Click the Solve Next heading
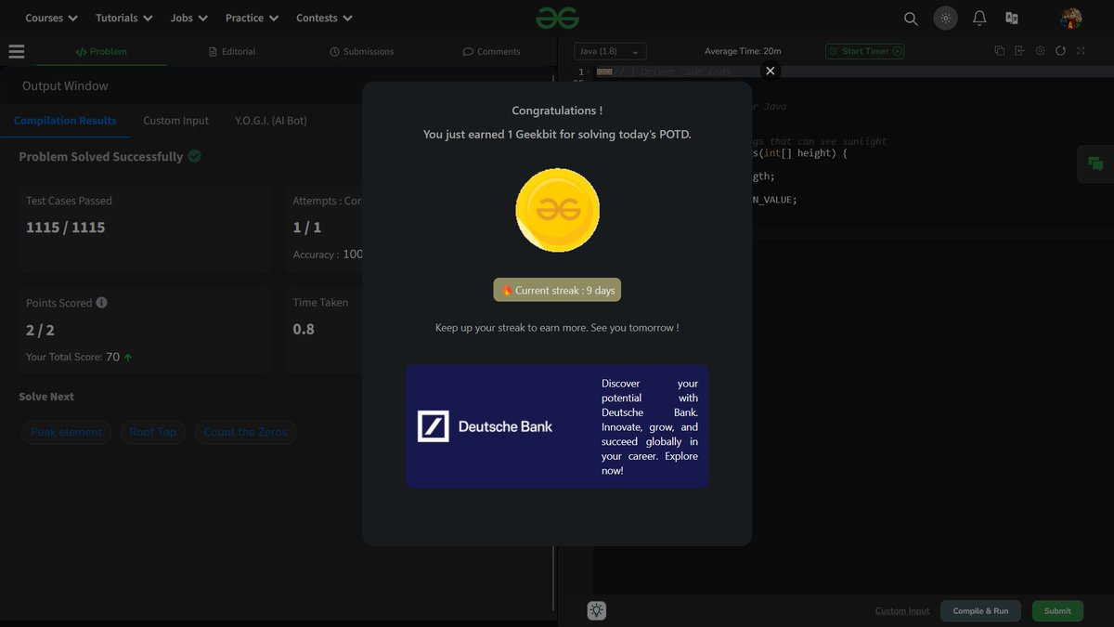This screenshot has height=627, width=1114. pos(46,397)
